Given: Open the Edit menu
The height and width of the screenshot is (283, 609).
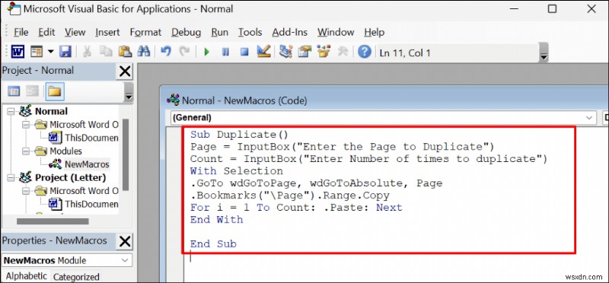Looking at the screenshot, I should (x=46, y=32).
